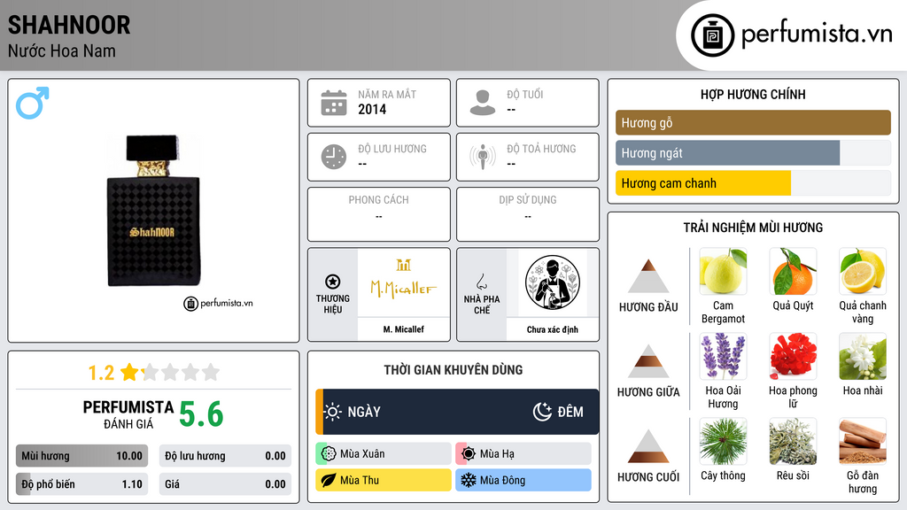Click the Nước Hoa Nam subtitle
The width and height of the screenshot is (907, 510).
62,50
